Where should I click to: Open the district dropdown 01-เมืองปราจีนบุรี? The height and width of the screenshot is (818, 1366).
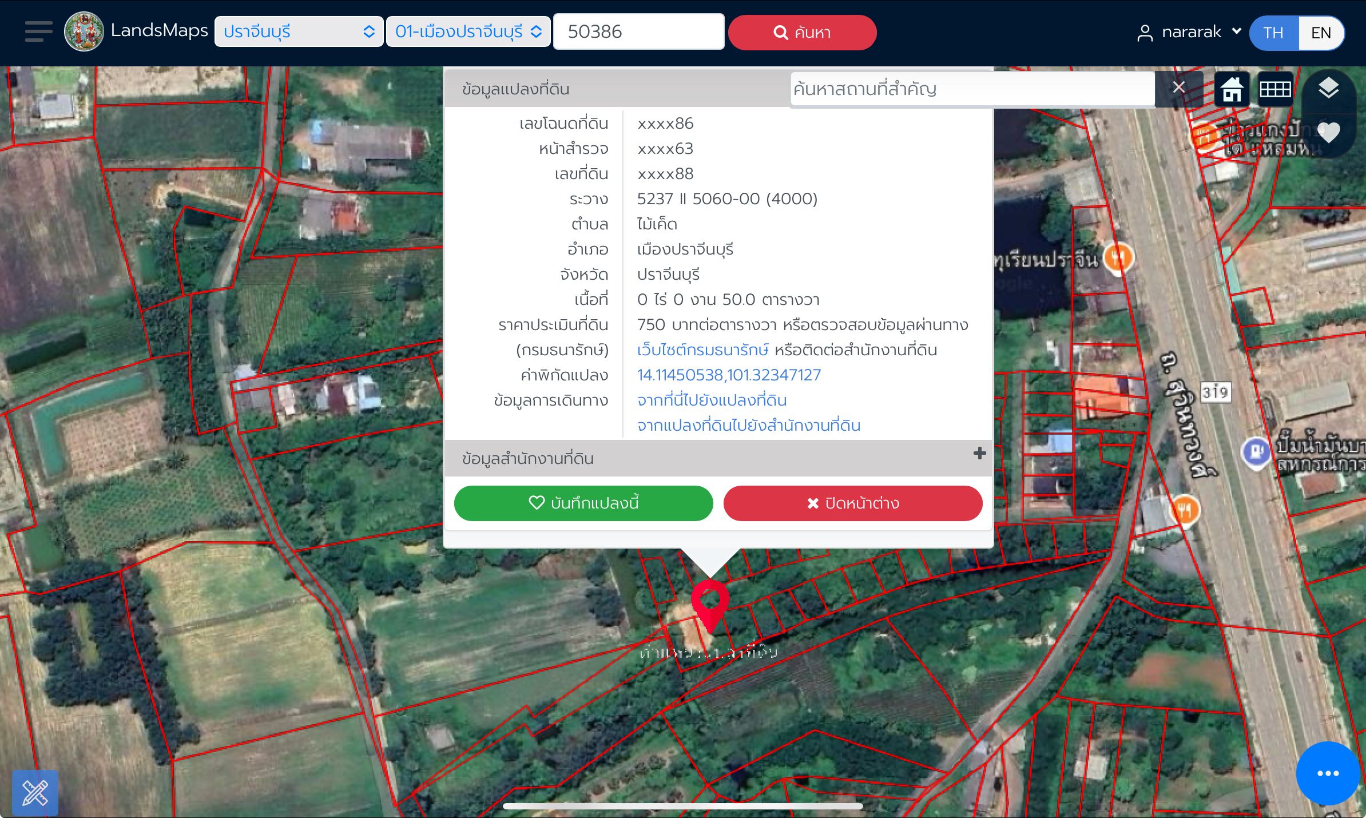468,31
